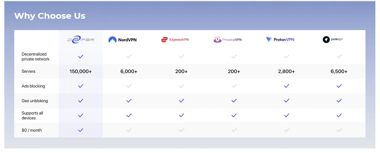
Task: Click ProtonVPN's Ads blocking checkmark
Action: tap(287, 86)
